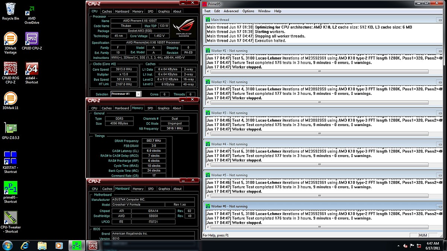447x251 pixels.
Task: Open Windows Explorer from the taskbar
Action: (42, 245)
